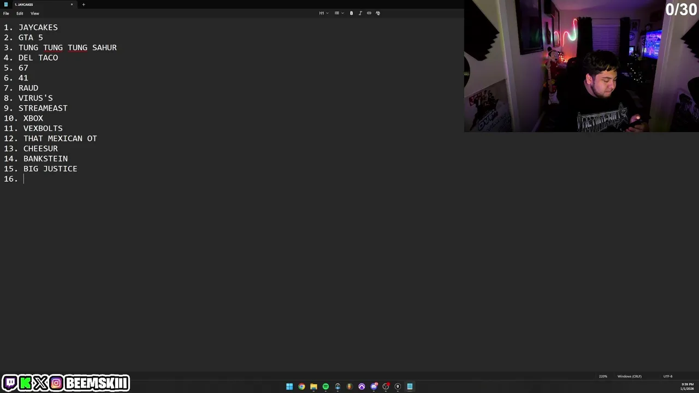Focus the Notepad icon in the taskbar
Viewport: 699px width, 393px height.
pos(410,386)
